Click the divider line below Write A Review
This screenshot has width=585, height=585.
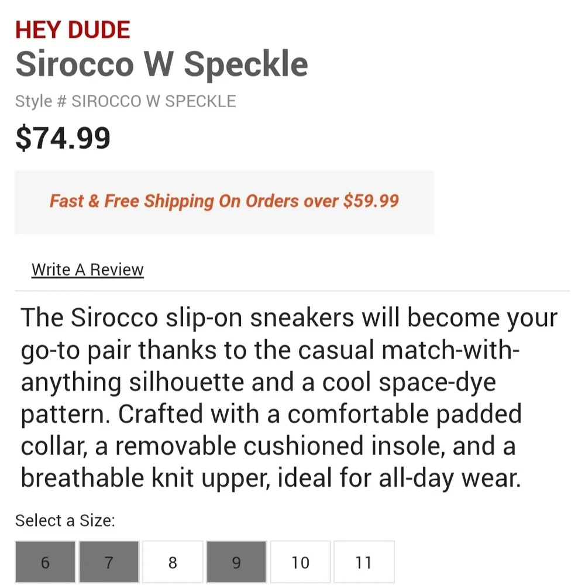point(292,291)
